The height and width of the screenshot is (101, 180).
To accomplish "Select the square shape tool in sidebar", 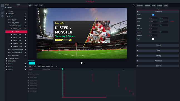I will pos(2,6).
